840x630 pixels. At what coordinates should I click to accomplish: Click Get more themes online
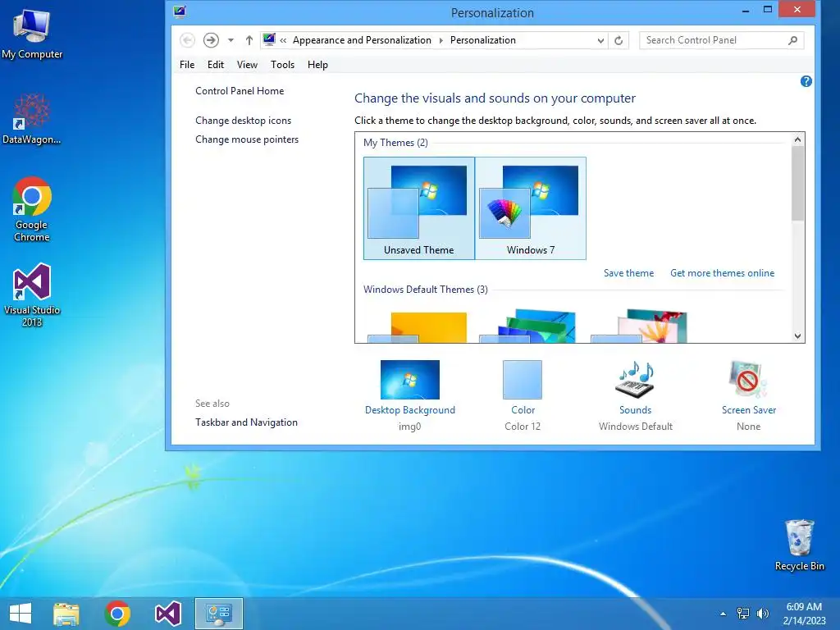point(722,273)
